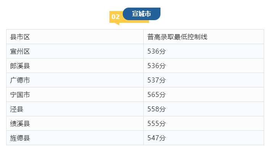
Task: Select the 普高录取最低控制线 column header
Action: coord(204,37)
